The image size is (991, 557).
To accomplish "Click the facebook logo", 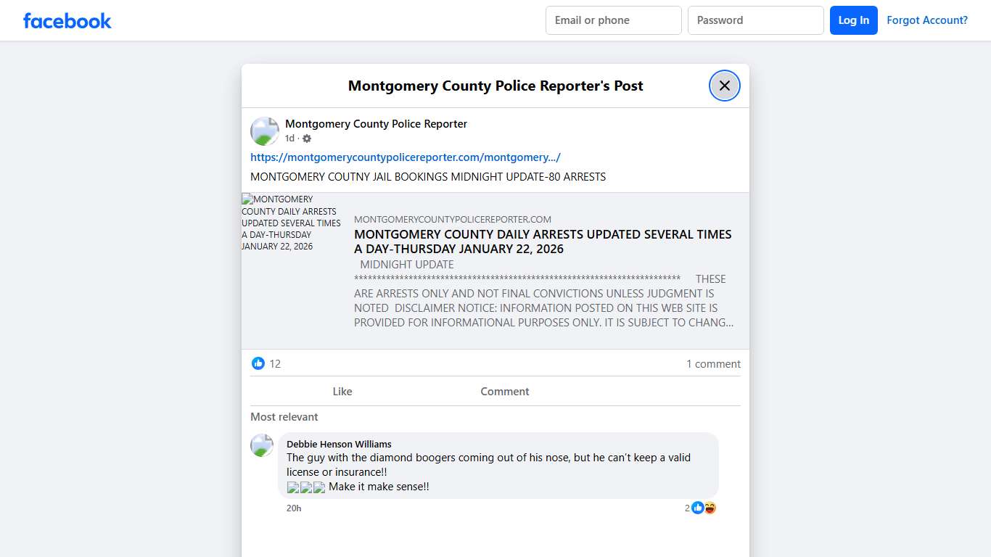I will [x=67, y=20].
